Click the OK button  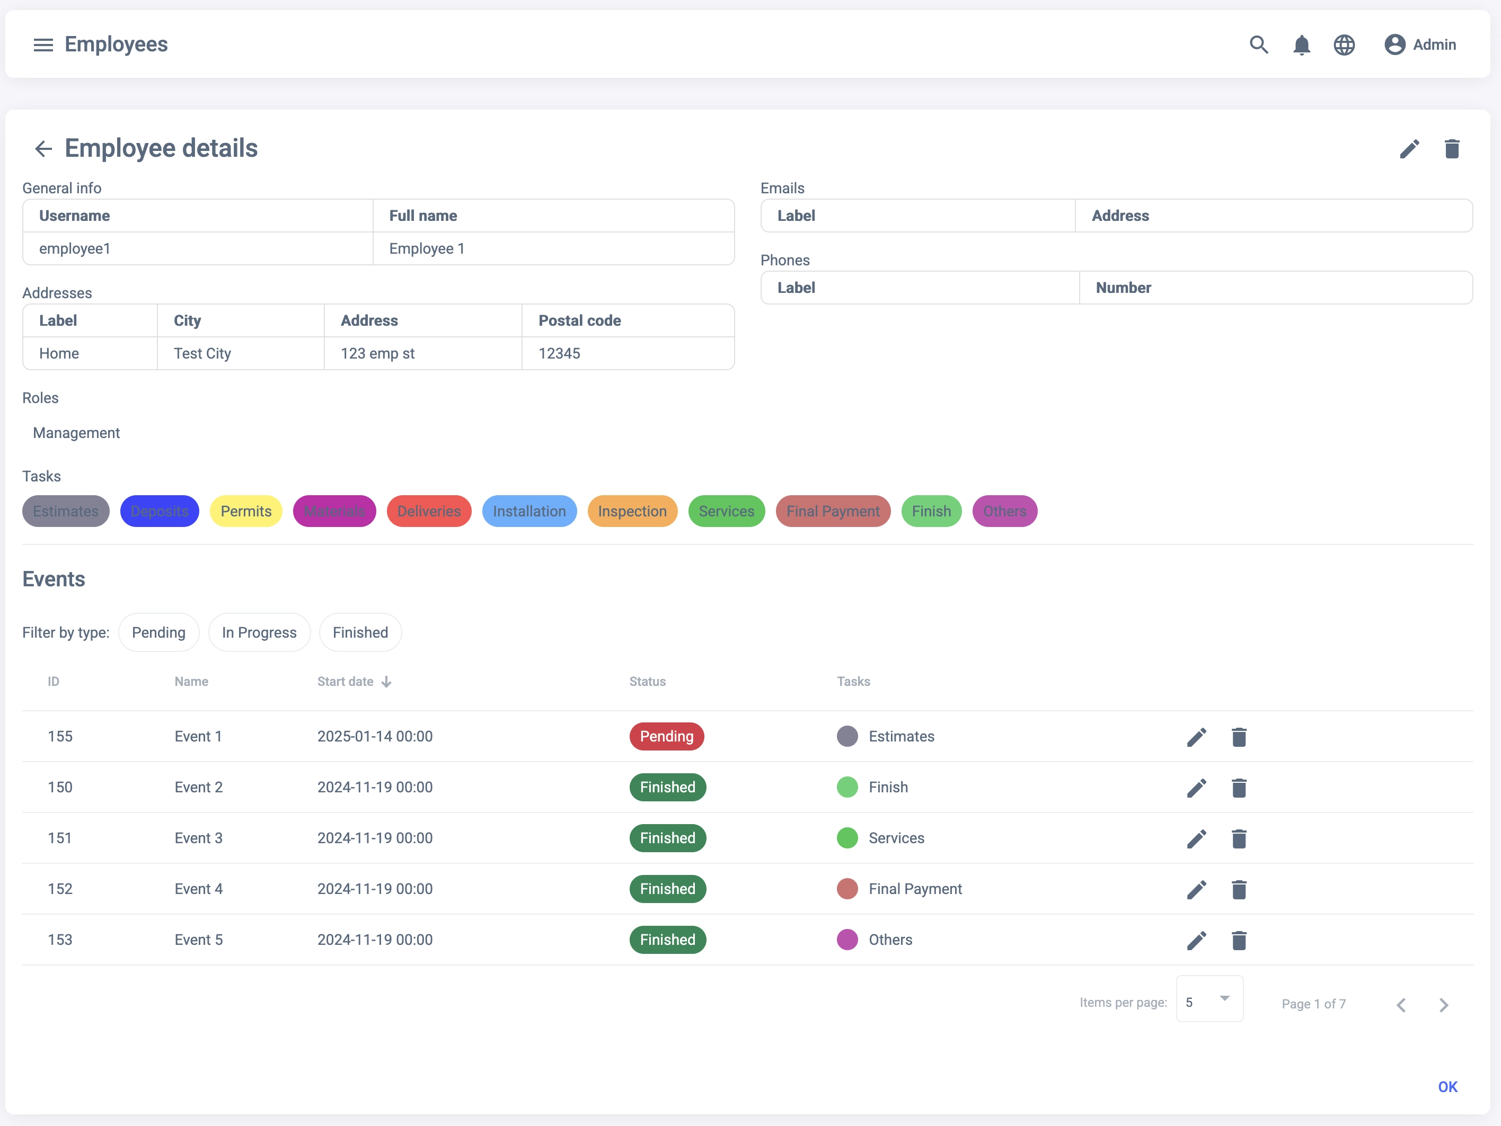coord(1447,1087)
